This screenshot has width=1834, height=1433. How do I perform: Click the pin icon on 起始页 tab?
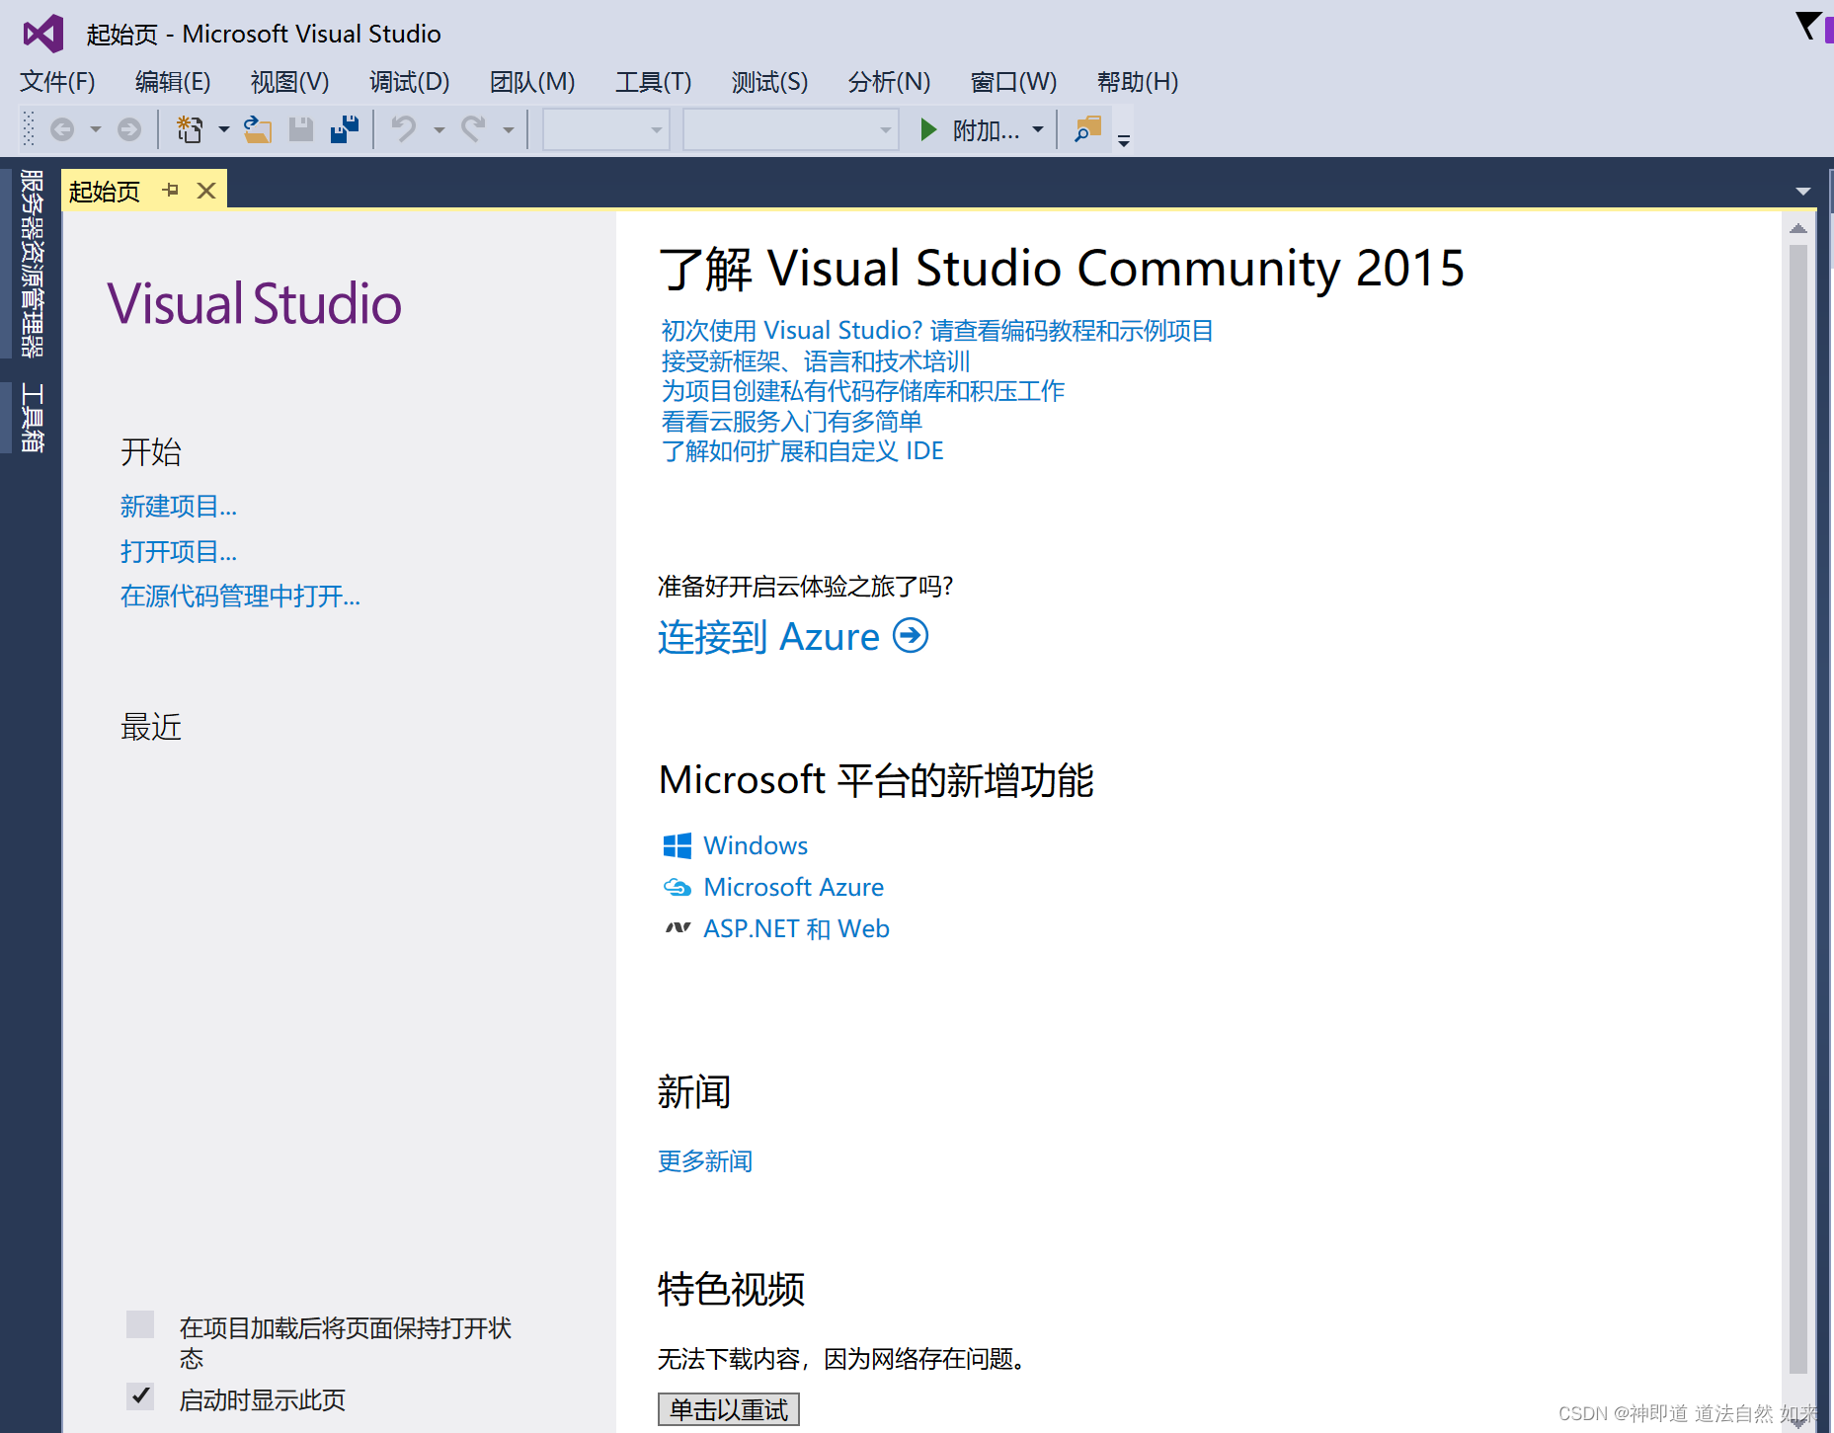[x=171, y=190]
